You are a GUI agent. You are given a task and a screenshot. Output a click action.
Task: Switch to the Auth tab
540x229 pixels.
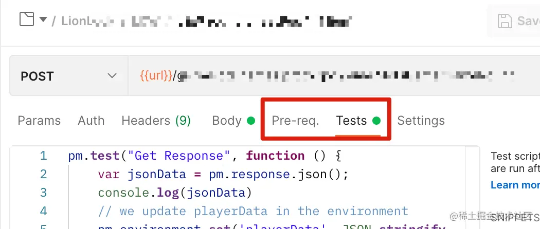click(91, 121)
